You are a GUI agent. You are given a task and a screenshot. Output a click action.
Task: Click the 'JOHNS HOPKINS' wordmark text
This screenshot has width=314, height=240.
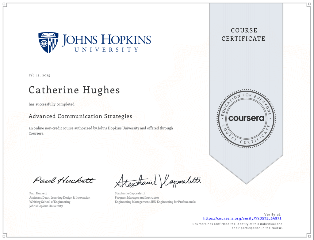tap(106, 40)
